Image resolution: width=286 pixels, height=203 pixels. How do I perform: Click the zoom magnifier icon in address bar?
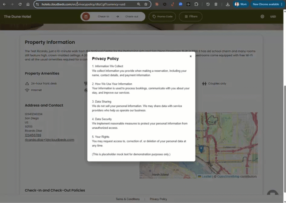tap(139, 4)
